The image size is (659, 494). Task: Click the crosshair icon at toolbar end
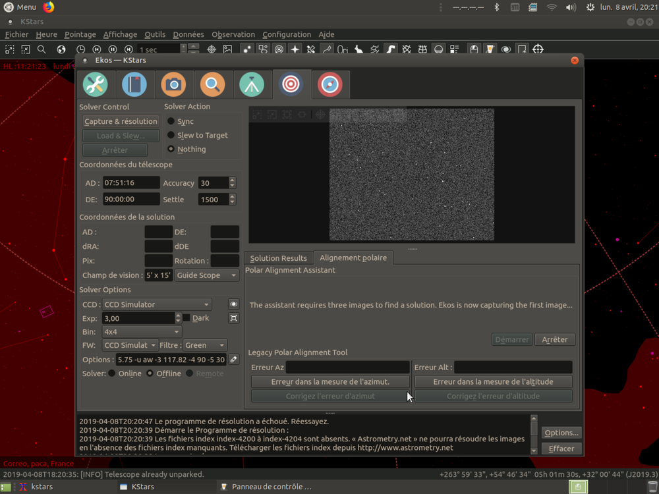point(538,49)
